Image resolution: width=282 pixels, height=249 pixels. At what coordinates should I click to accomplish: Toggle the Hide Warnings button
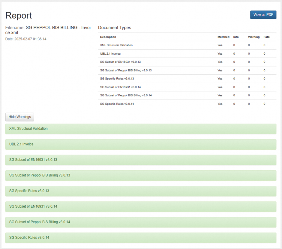pos(20,117)
